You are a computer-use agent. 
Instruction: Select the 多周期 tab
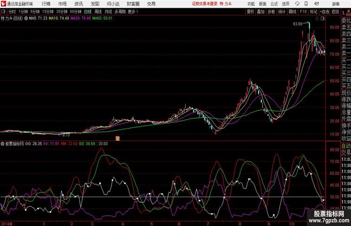point(120,12)
